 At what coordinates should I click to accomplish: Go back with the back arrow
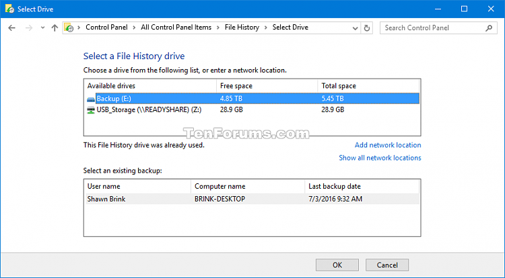12,28
